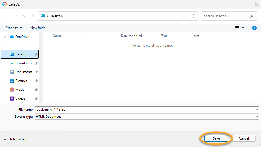Click the change view layout icon
This screenshot has height=147, width=261.
(x=237, y=28)
